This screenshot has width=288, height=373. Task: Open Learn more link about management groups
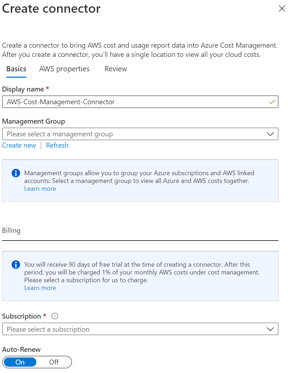pyautogui.click(x=40, y=189)
